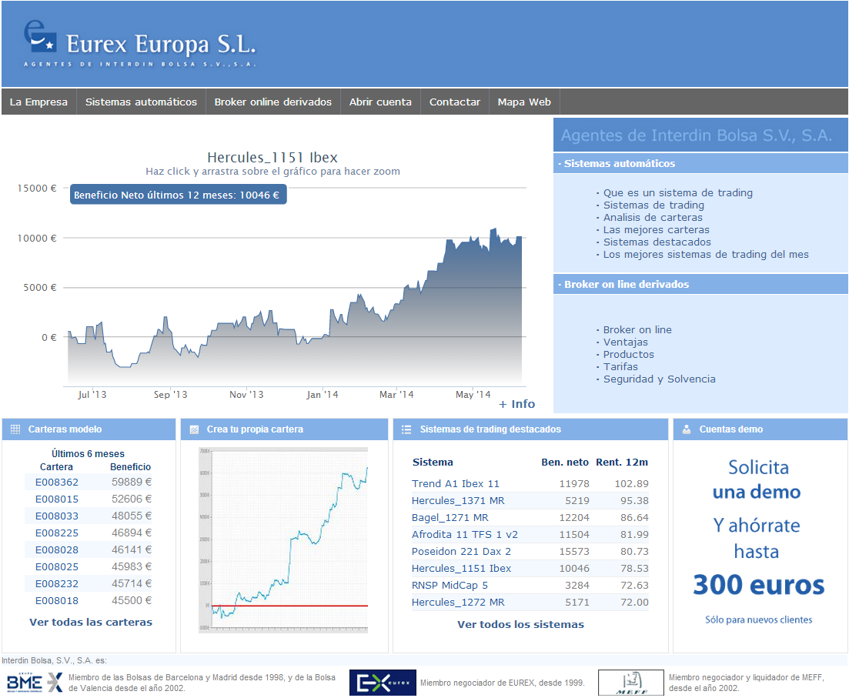Open the Poseidon 221 Dax 2 system
Screen dimensions: 849x698
461,551
